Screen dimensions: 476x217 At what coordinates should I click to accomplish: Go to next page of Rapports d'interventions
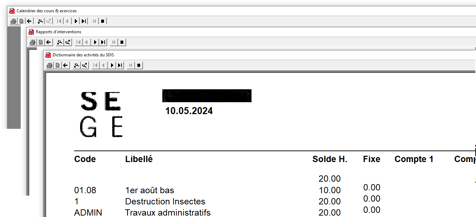pyautogui.click(x=95, y=43)
